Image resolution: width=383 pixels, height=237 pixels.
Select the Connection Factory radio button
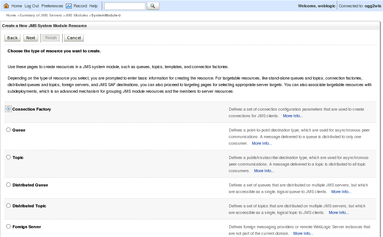[x=8, y=109]
